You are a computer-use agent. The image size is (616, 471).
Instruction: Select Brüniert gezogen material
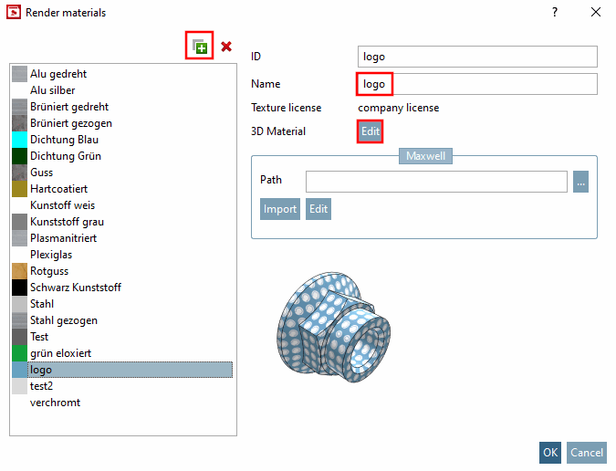(122, 123)
